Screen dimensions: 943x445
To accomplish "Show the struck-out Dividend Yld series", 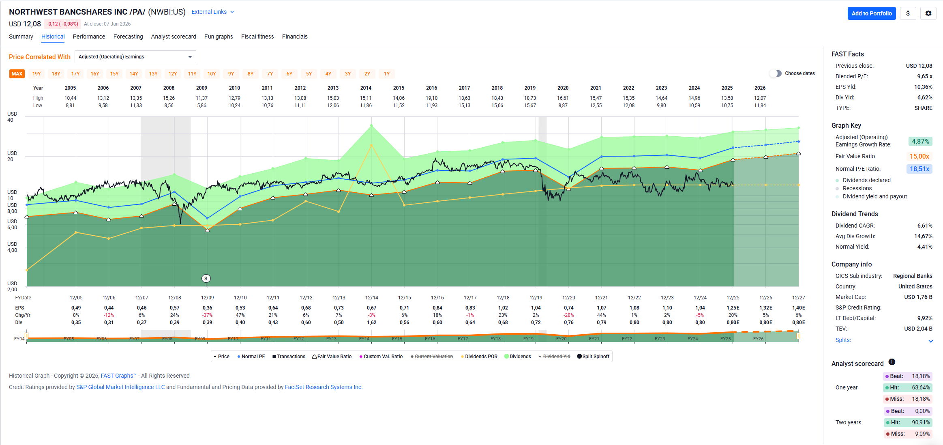I will point(556,357).
